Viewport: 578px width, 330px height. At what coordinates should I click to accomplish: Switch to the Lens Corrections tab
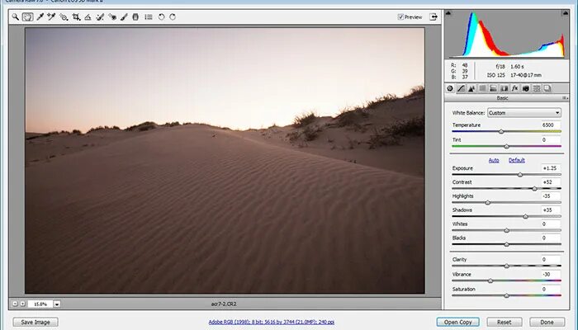pyautogui.click(x=504, y=88)
